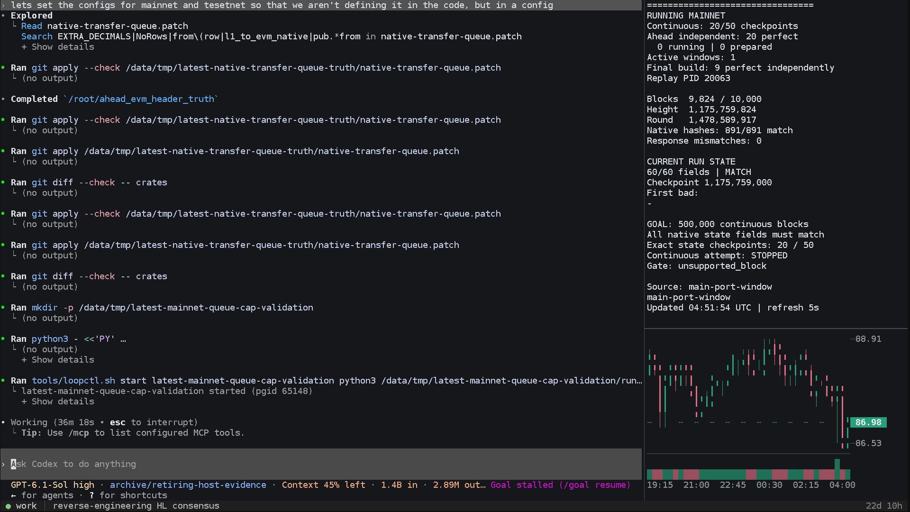Click the Height 1,175,759,824 line
Screen dimensions: 910x512
pos(701,110)
